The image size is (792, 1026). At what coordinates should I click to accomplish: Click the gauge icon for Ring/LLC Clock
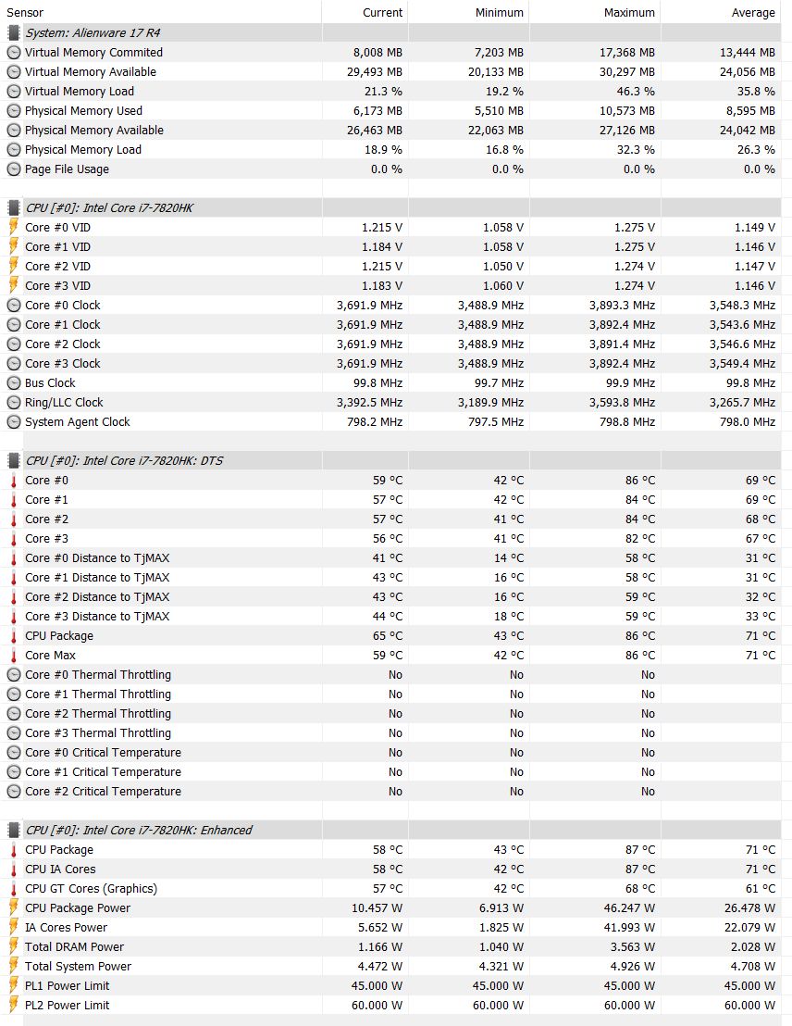pos(13,403)
